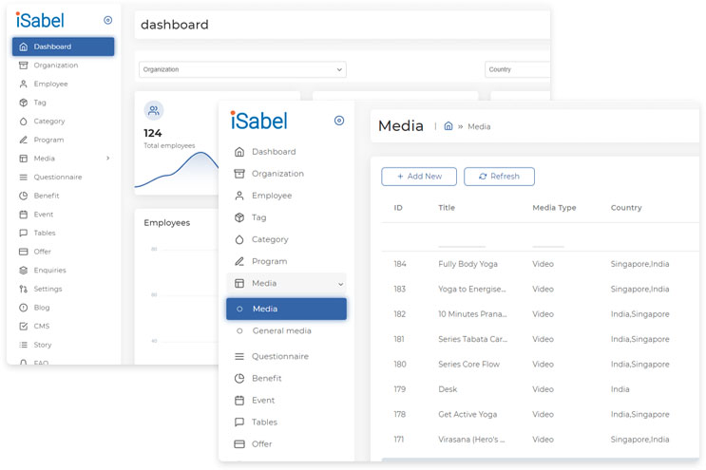The height and width of the screenshot is (470, 706).
Task: Click the home icon in Media breadcrumb
Action: [448, 126]
